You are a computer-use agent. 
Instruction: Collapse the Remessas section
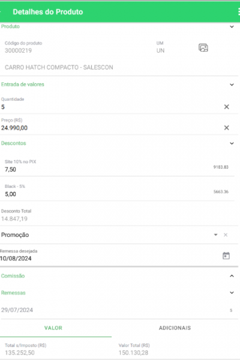(232, 293)
